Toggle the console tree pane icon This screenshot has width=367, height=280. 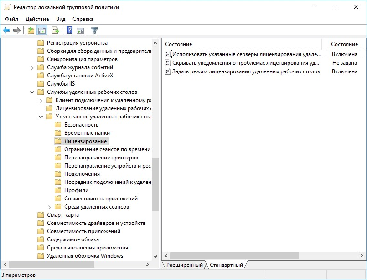click(42, 30)
